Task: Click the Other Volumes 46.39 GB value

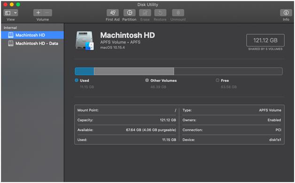Action: coord(158,87)
